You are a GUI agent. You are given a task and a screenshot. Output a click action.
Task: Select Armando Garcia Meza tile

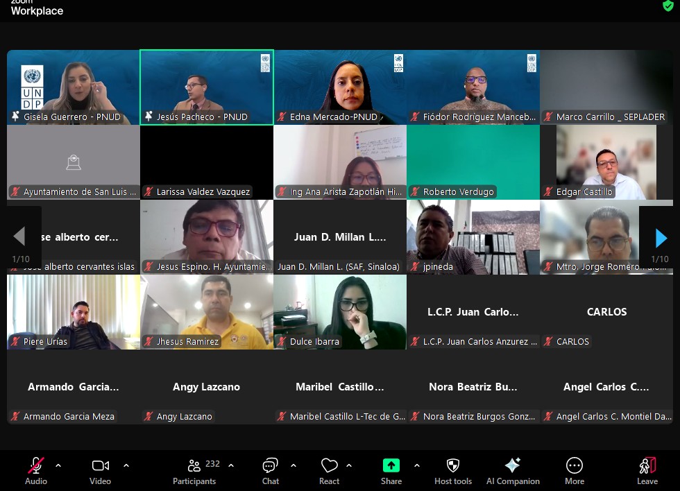pos(74,387)
